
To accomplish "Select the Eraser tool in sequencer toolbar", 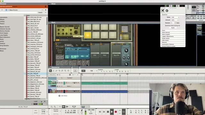I will 56,71.
